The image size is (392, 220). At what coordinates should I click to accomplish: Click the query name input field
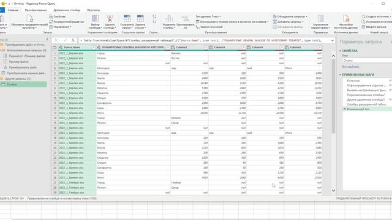(x=367, y=61)
